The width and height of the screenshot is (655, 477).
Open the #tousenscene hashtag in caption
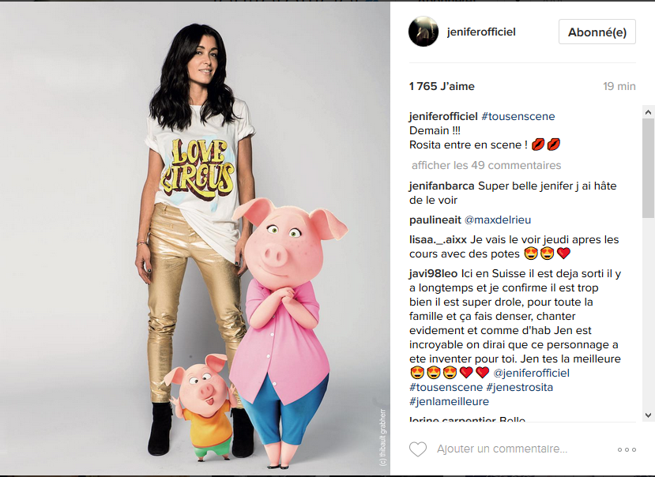[518, 116]
